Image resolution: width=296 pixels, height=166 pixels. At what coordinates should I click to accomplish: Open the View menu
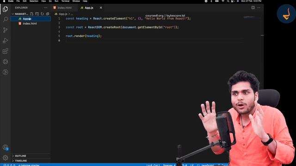pyautogui.click(x=43, y=1)
